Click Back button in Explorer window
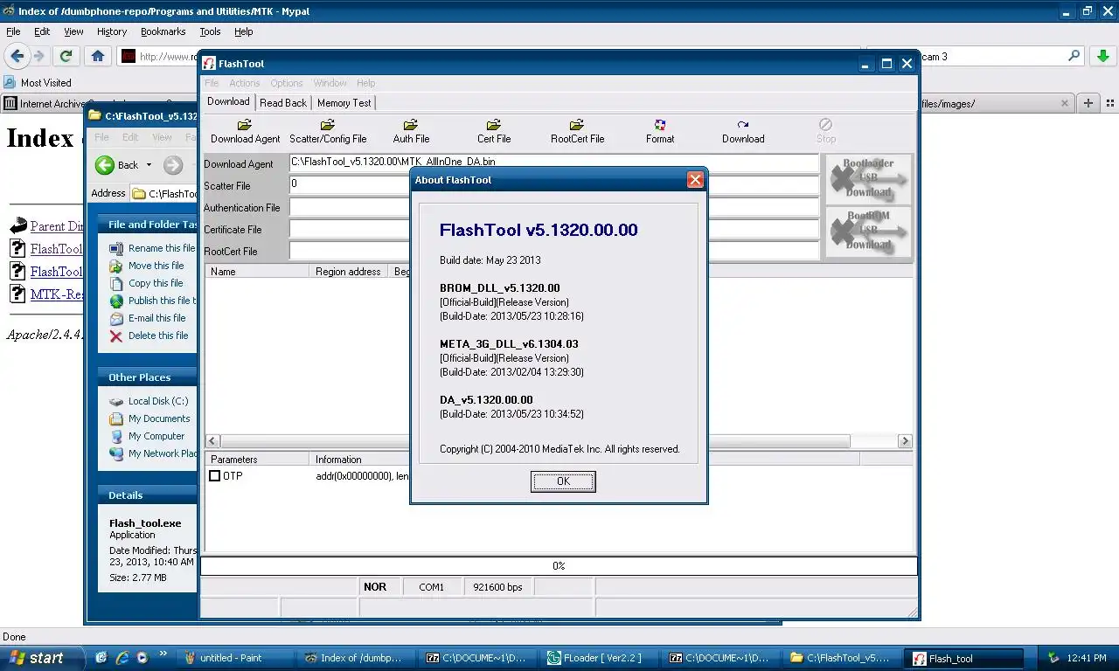Viewport: 1119px width, 671px height. click(x=118, y=165)
